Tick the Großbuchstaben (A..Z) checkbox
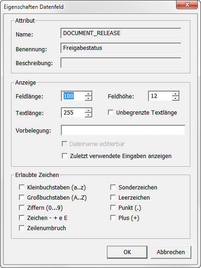The width and height of the screenshot is (201, 268). pos(22,197)
